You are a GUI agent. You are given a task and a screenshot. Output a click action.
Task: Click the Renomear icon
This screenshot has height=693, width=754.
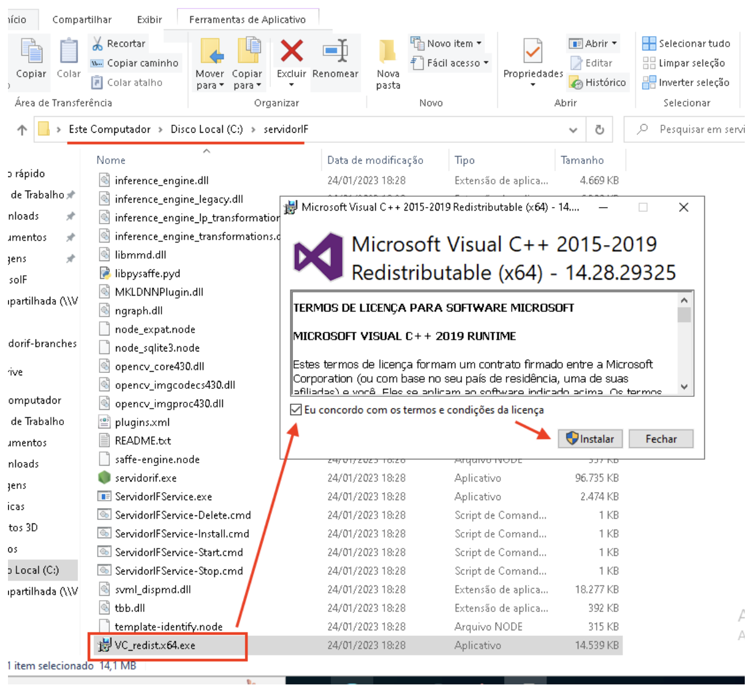pyautogui.click(x=335, y=50)
